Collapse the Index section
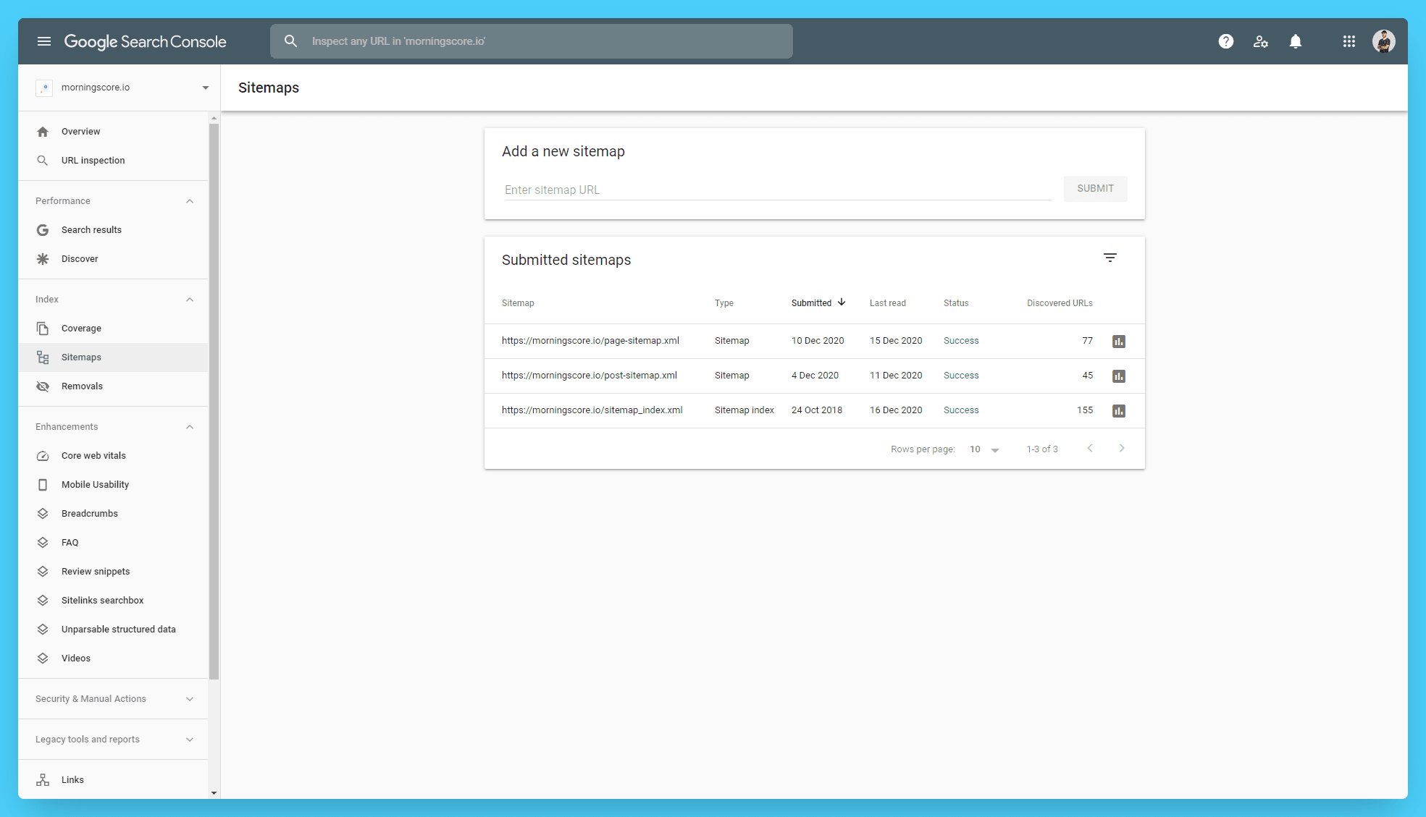This screenshot has width=1426, height=817. (190, 300)
